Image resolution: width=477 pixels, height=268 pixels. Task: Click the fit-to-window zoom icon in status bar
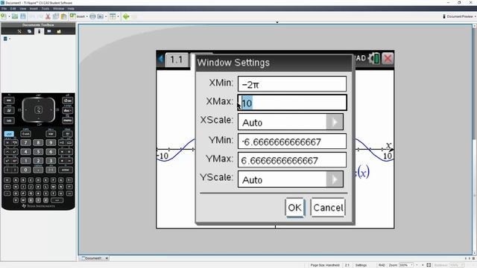click(x=429, y=265)
